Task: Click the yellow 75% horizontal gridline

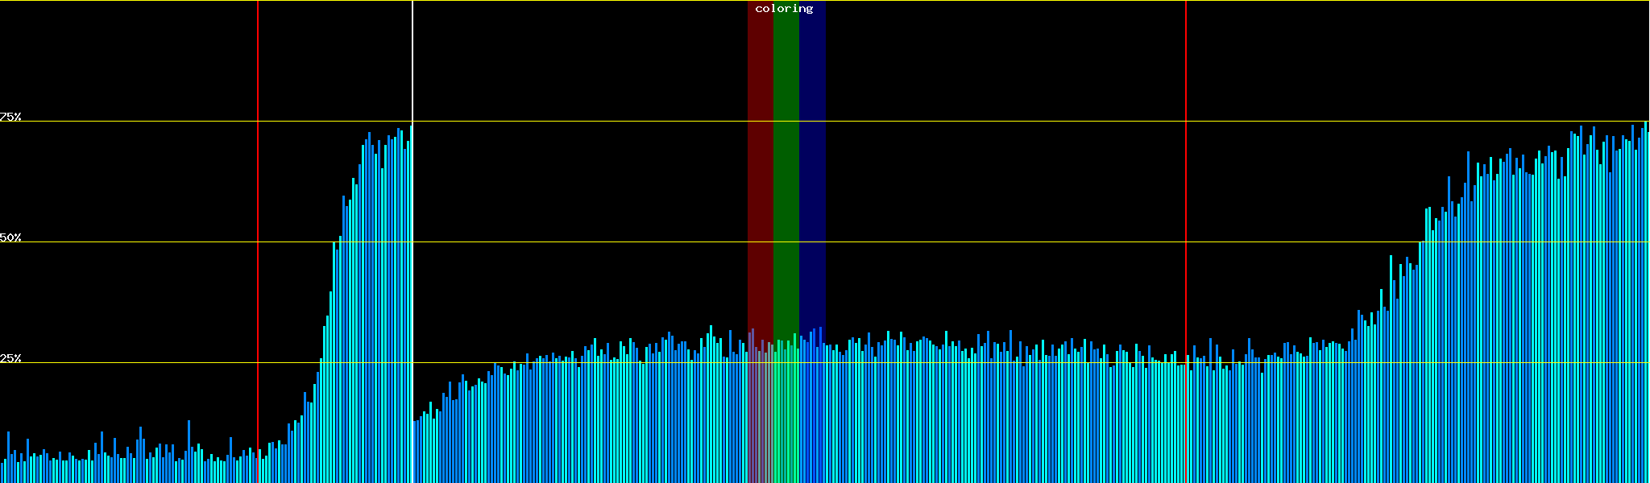Action: tap(967, 122)
